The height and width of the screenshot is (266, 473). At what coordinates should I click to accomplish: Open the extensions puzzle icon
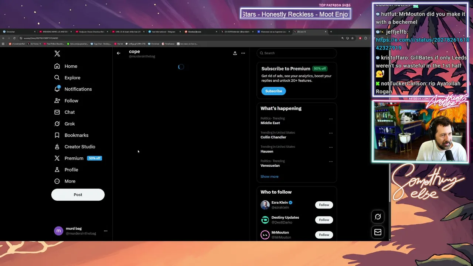(365, 38)
